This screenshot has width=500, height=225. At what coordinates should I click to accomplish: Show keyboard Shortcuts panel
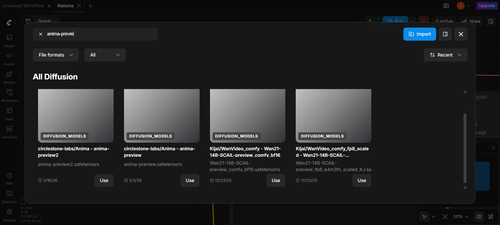pyautogui.click(x=9, y=197)
